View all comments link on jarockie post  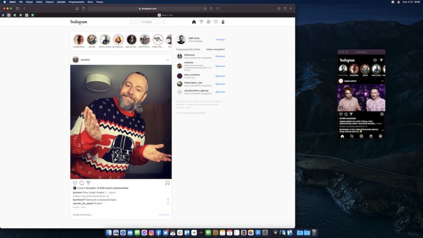[91, 196]
